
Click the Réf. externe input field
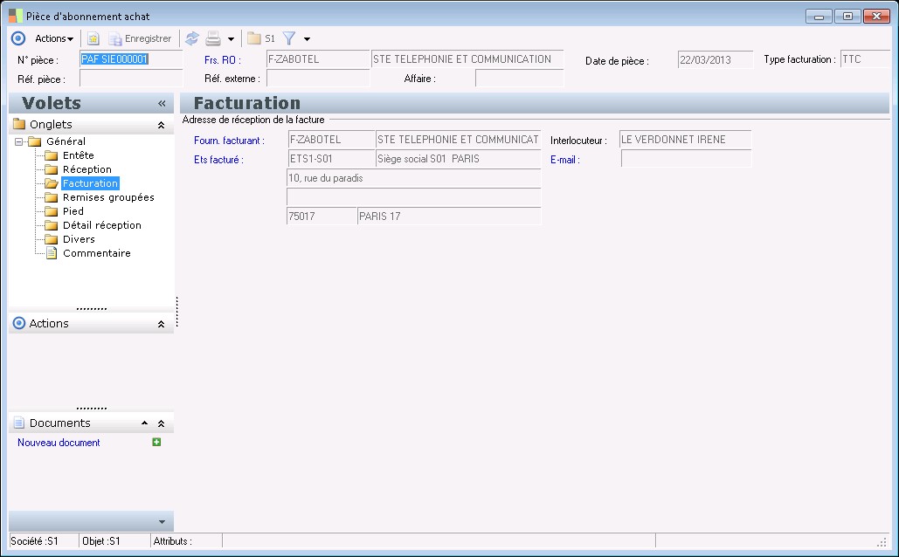(318, 78)
